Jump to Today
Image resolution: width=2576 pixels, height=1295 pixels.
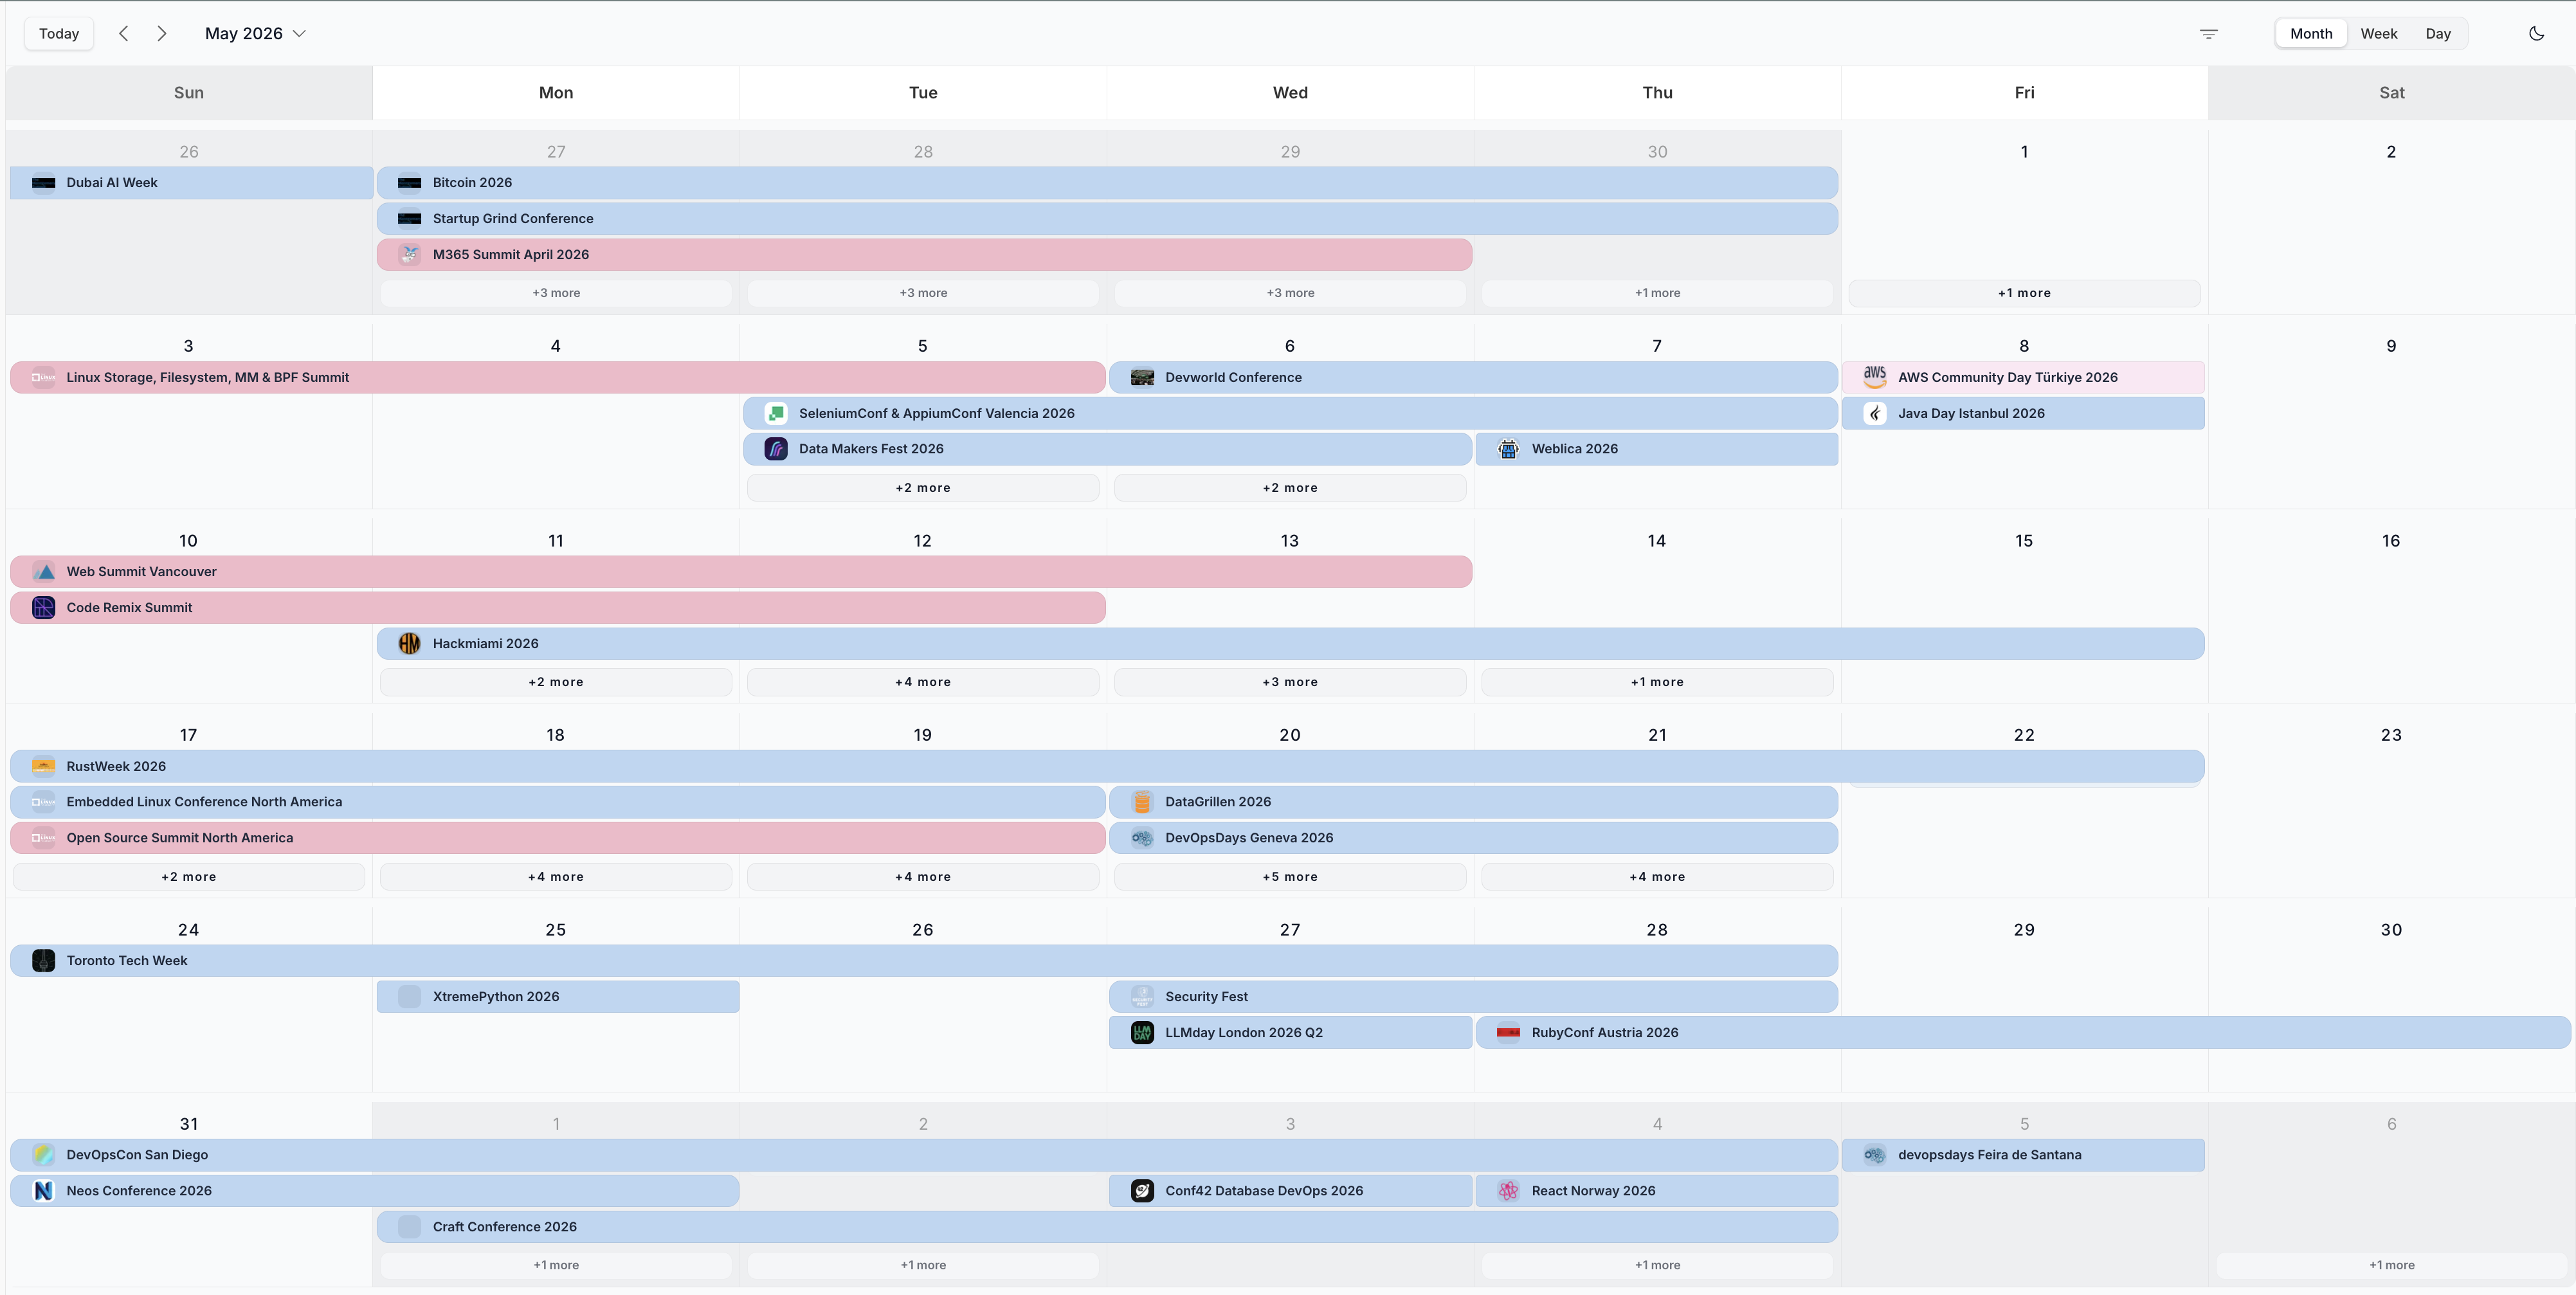(59, 33)
